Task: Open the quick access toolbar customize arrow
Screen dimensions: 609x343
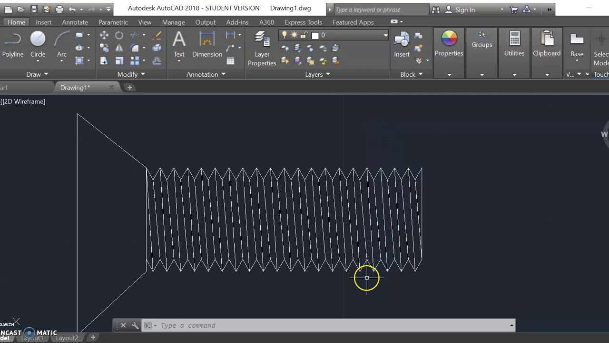Action: pyautogui.click(x=109, y=9)
